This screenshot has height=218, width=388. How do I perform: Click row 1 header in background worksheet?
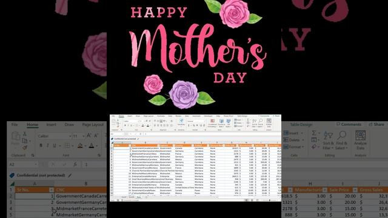click(x=11, y=190)
